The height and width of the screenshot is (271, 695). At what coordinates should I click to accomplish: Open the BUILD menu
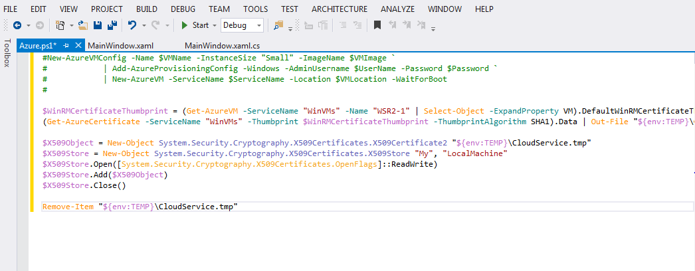coord(147,9)
